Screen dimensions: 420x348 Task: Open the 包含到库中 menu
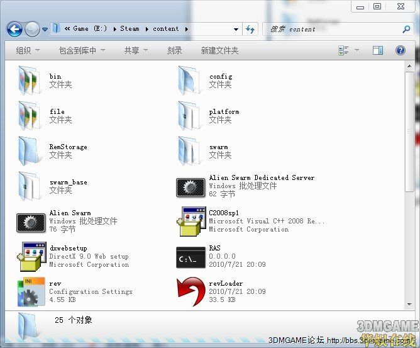82,50
